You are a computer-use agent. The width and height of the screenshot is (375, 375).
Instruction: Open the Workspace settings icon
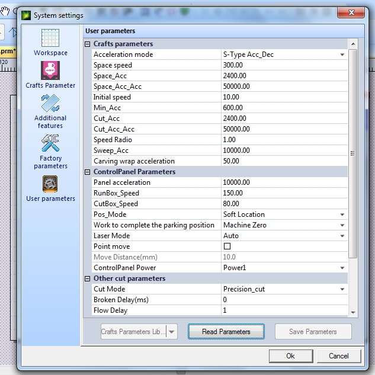pos(50,38)
